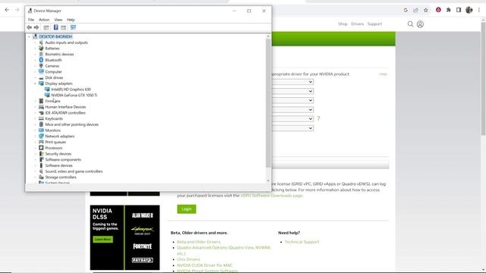Open the vGPU Software Downloads page link
This screenshot has height=273, width=486.
point(272,196)
